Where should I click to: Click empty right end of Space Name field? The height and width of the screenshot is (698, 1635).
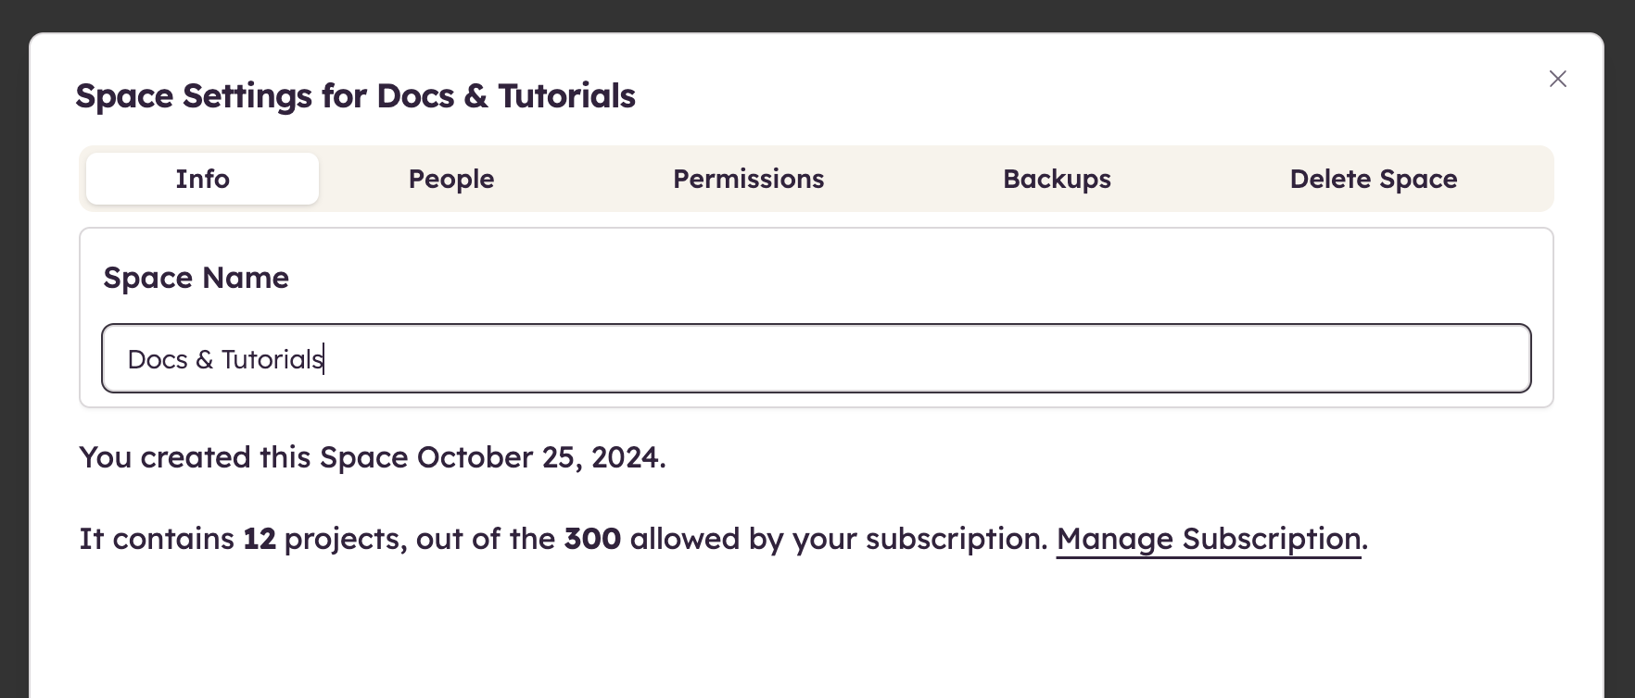tap(1390, 358)
